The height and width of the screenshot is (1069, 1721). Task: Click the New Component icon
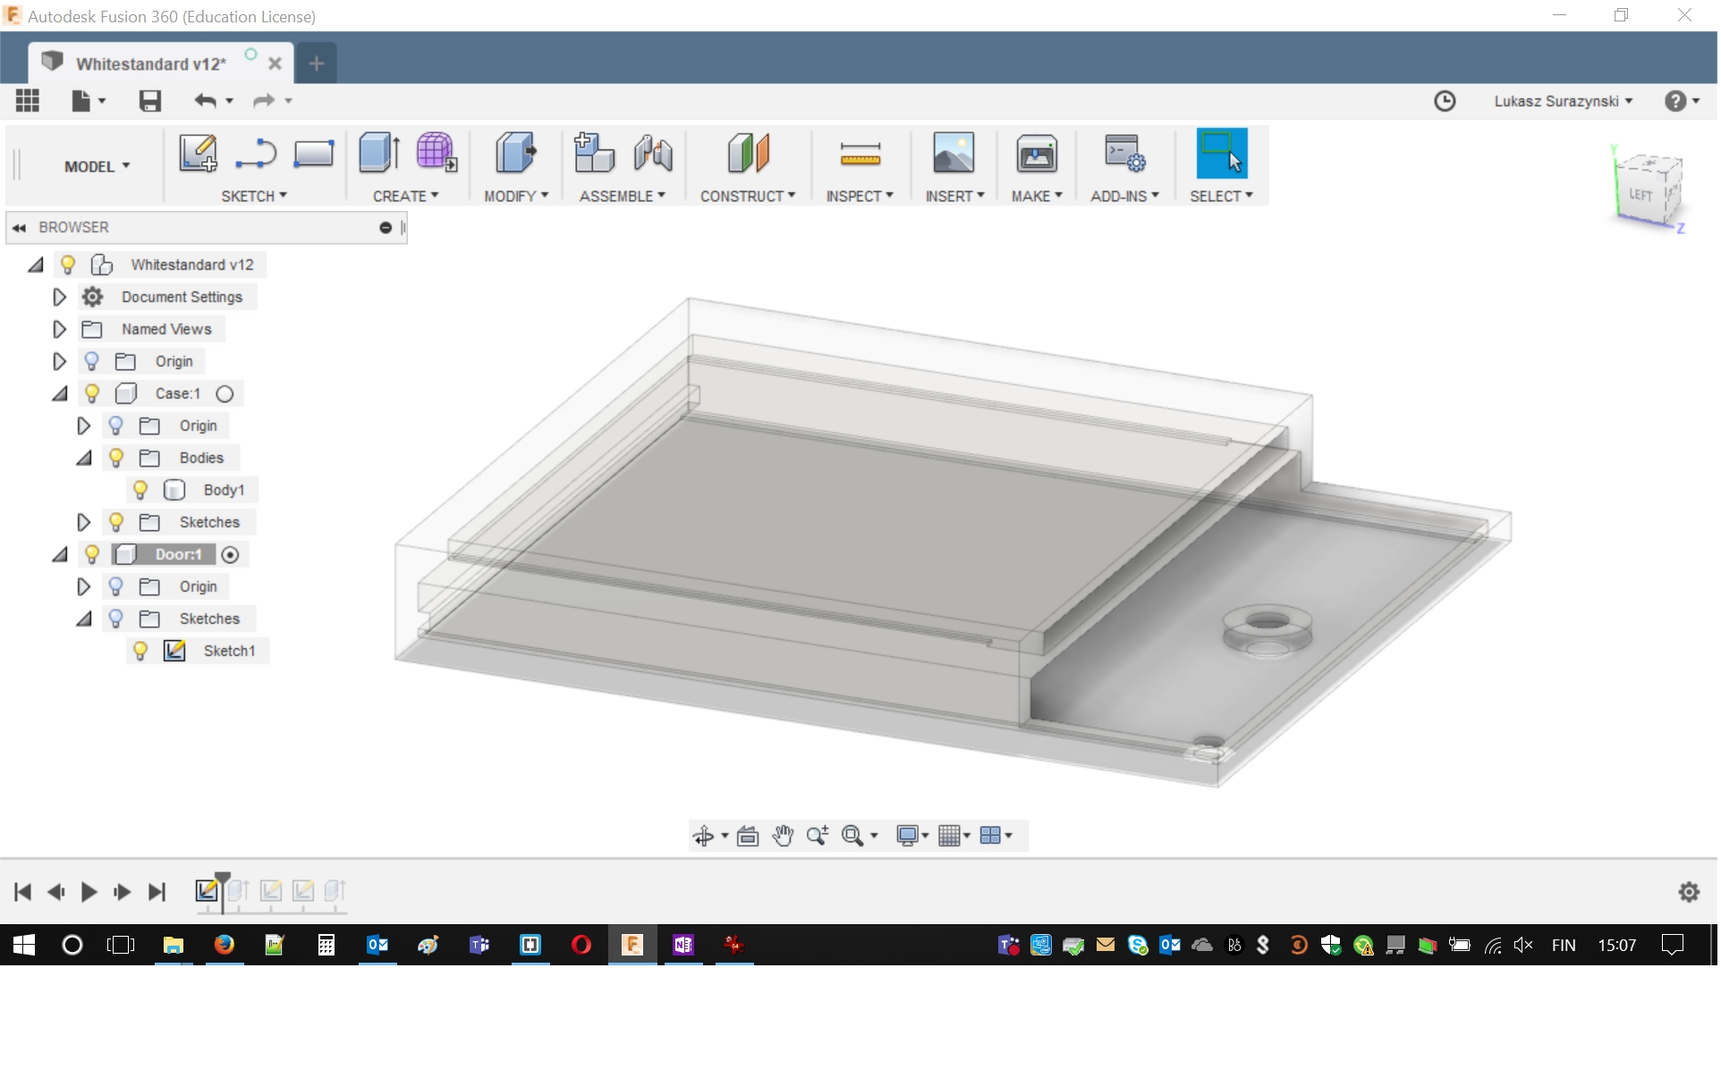[594, 153]
